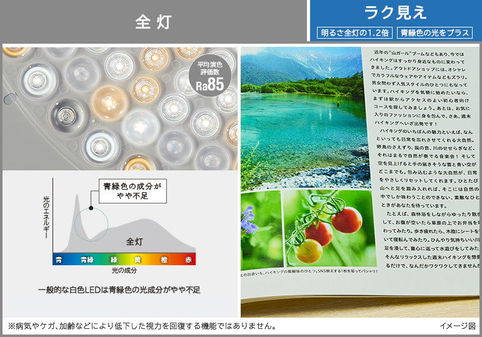Click the イメージ図 text at bottom right
The image size is (482, 337).
[x=457, y=326]
